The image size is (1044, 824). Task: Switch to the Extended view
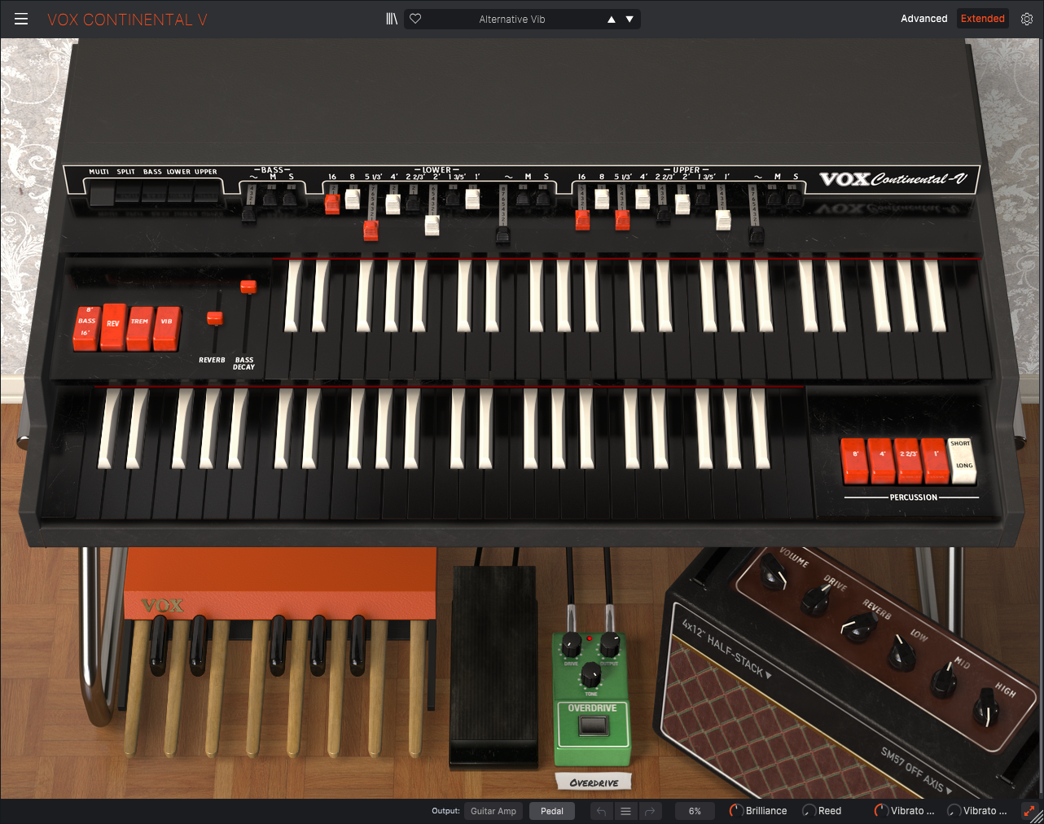(x=982, y=19)
